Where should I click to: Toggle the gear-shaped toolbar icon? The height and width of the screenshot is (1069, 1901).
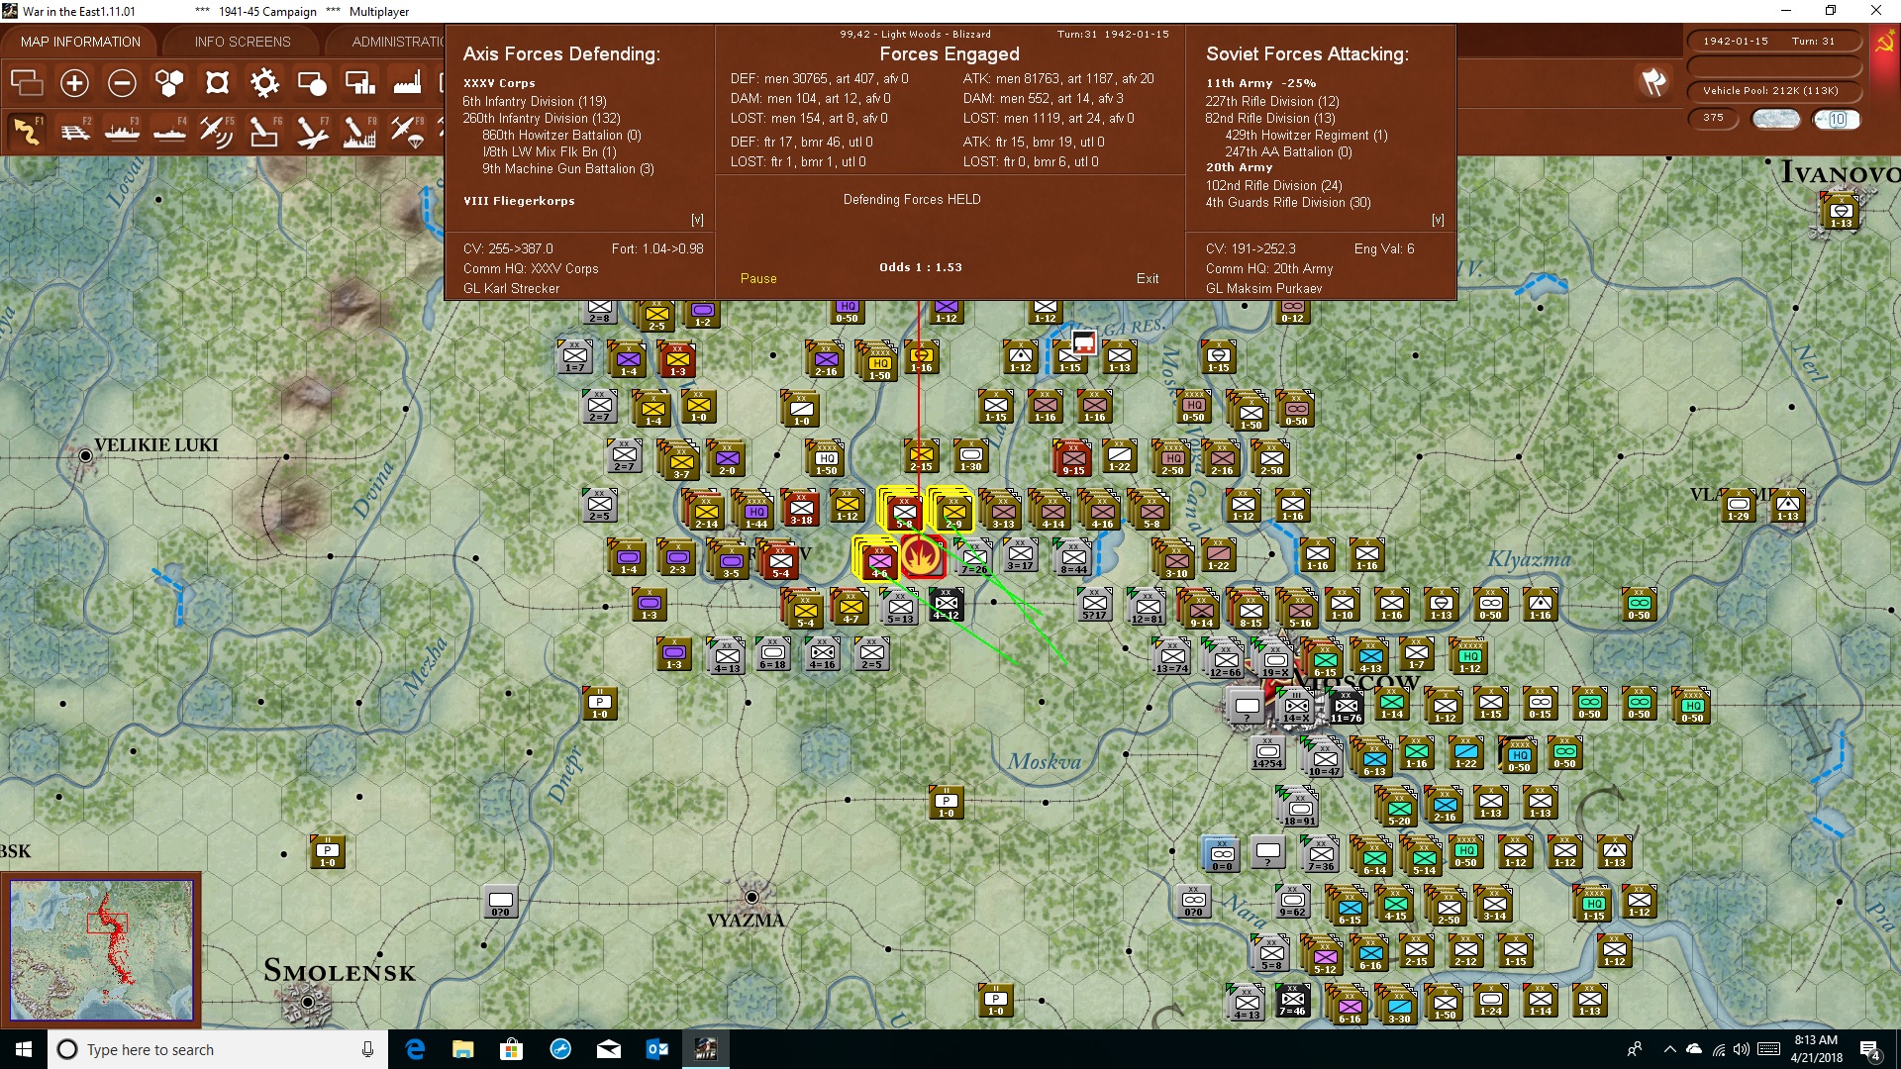[x=264, y=83]
